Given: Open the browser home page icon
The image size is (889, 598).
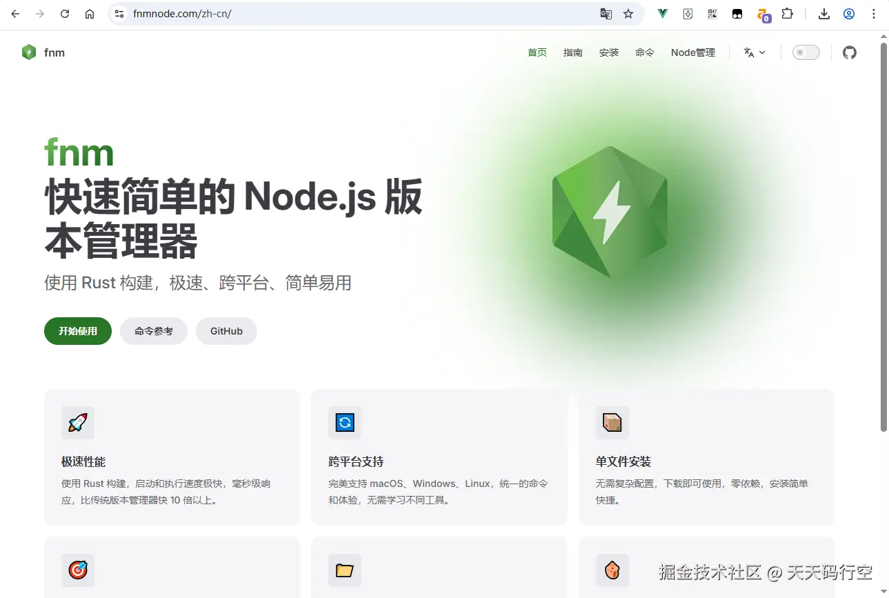Looking at the screenshot, I should coord(90,14).
